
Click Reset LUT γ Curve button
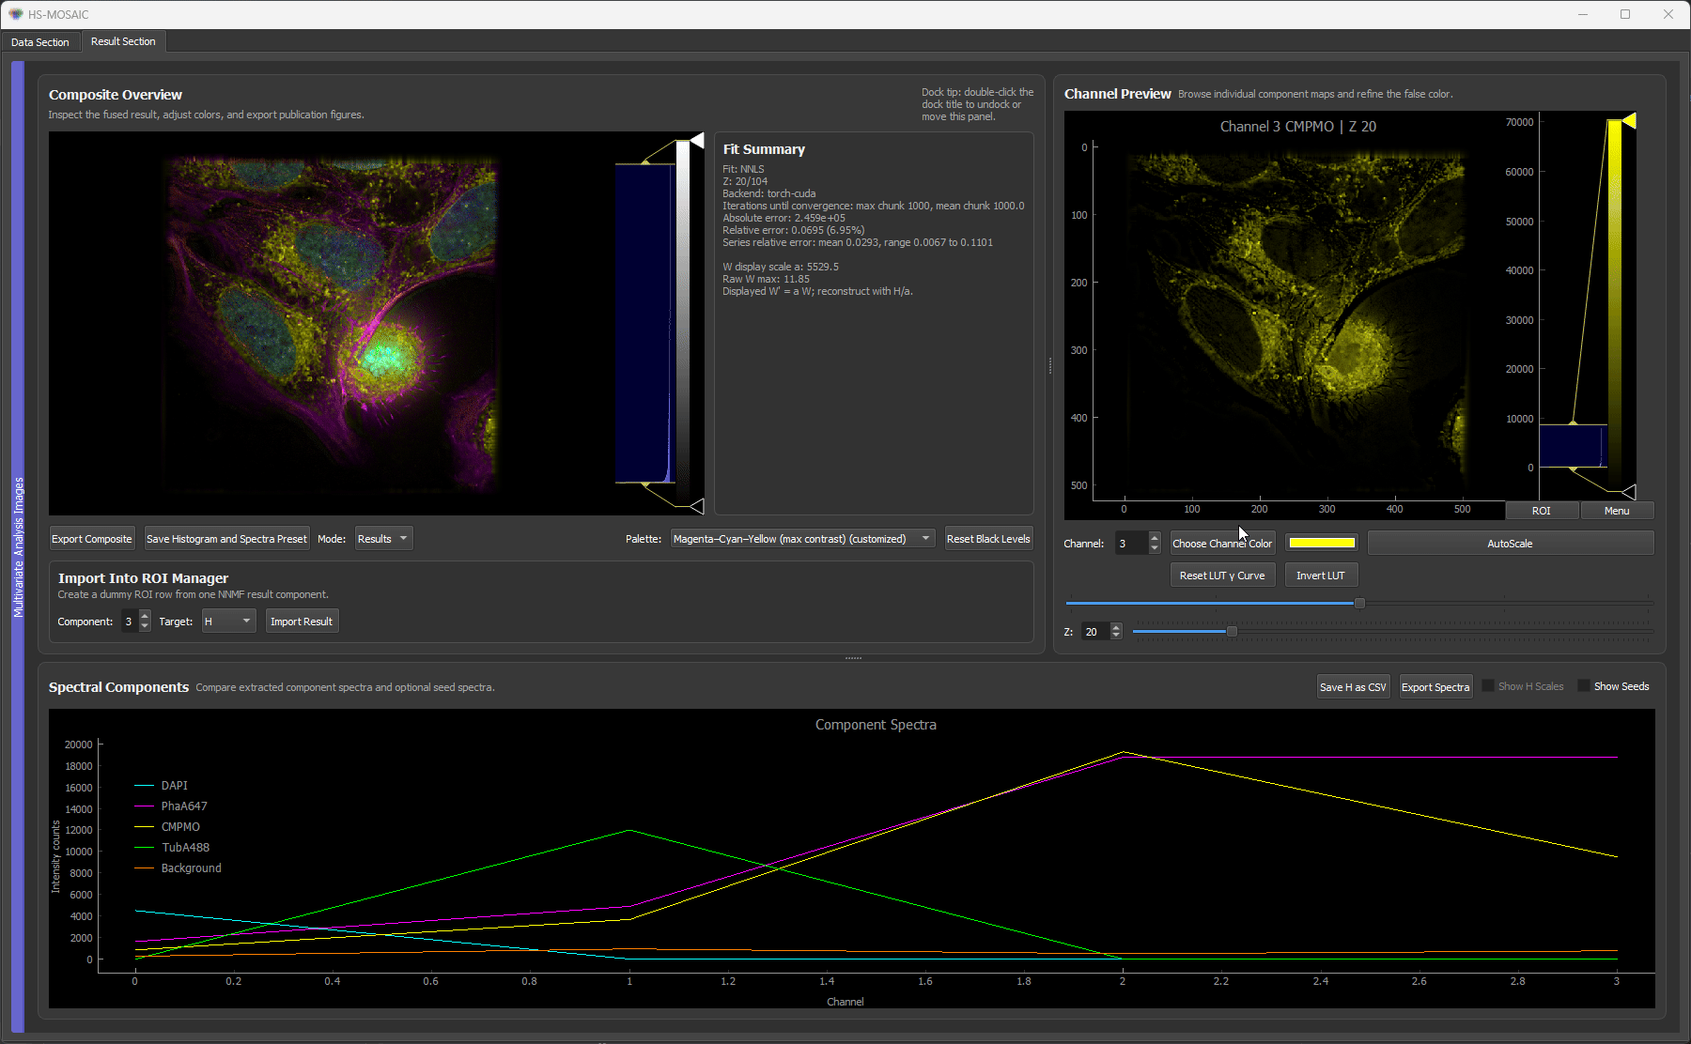(1222, 576)
